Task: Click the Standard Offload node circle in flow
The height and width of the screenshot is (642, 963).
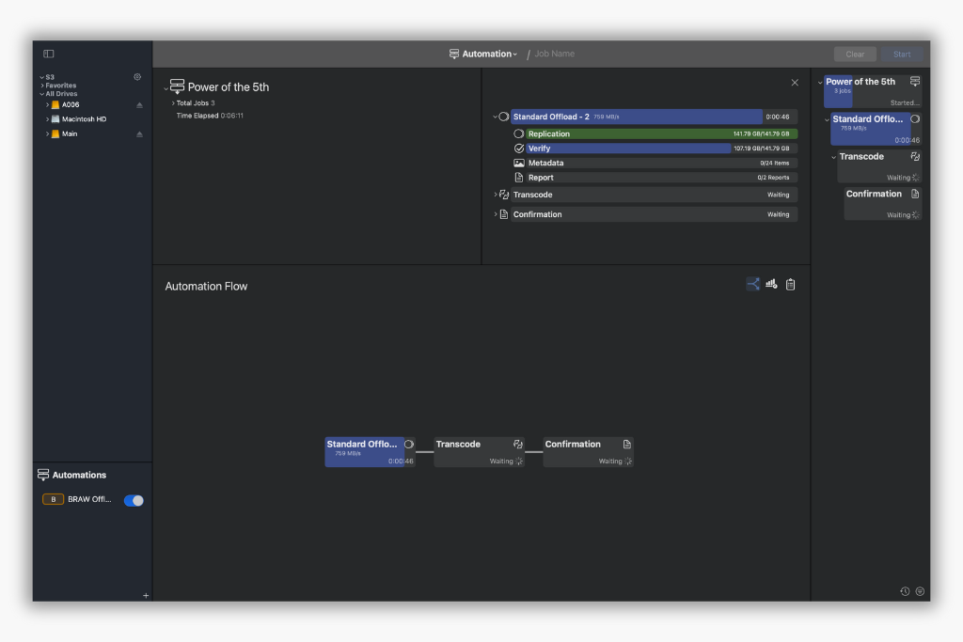Action: [x=409, y=444]
